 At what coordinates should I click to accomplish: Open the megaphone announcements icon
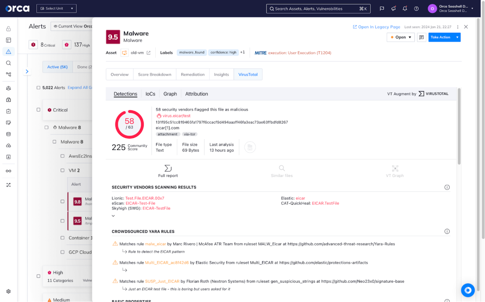(x=393, y=9)
